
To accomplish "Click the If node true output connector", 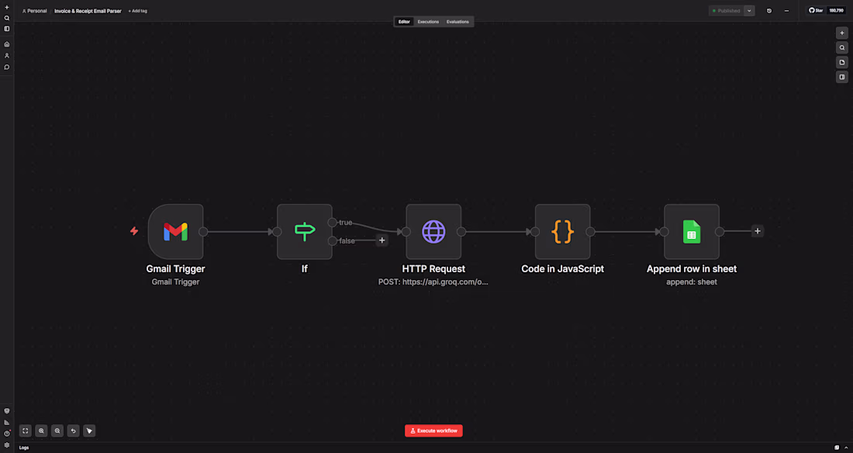I will click(x=332, y=222).
